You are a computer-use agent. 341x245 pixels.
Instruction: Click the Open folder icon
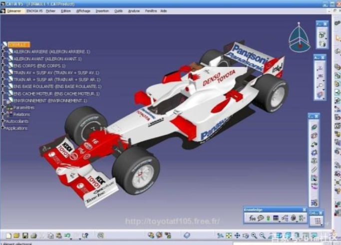click(17, 236)
